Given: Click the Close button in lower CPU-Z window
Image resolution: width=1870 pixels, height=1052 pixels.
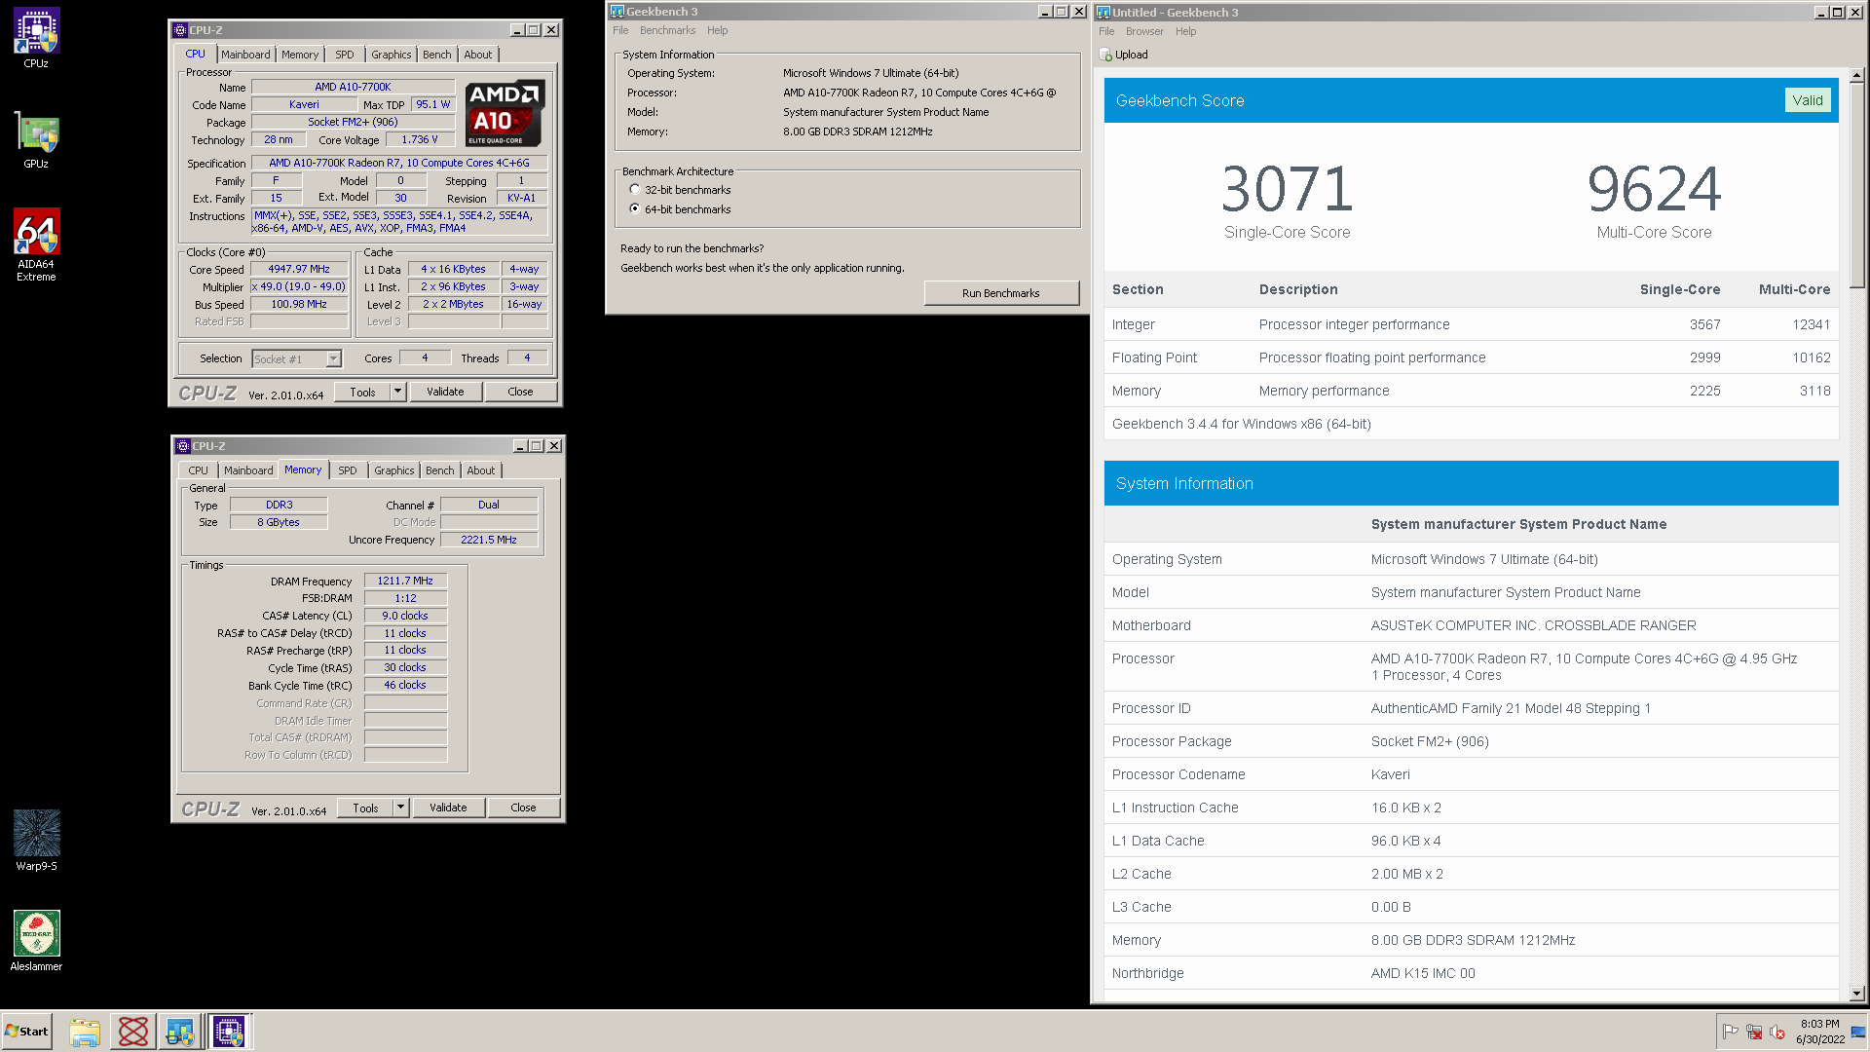Looking at the screenshot, I should point(524,808).
